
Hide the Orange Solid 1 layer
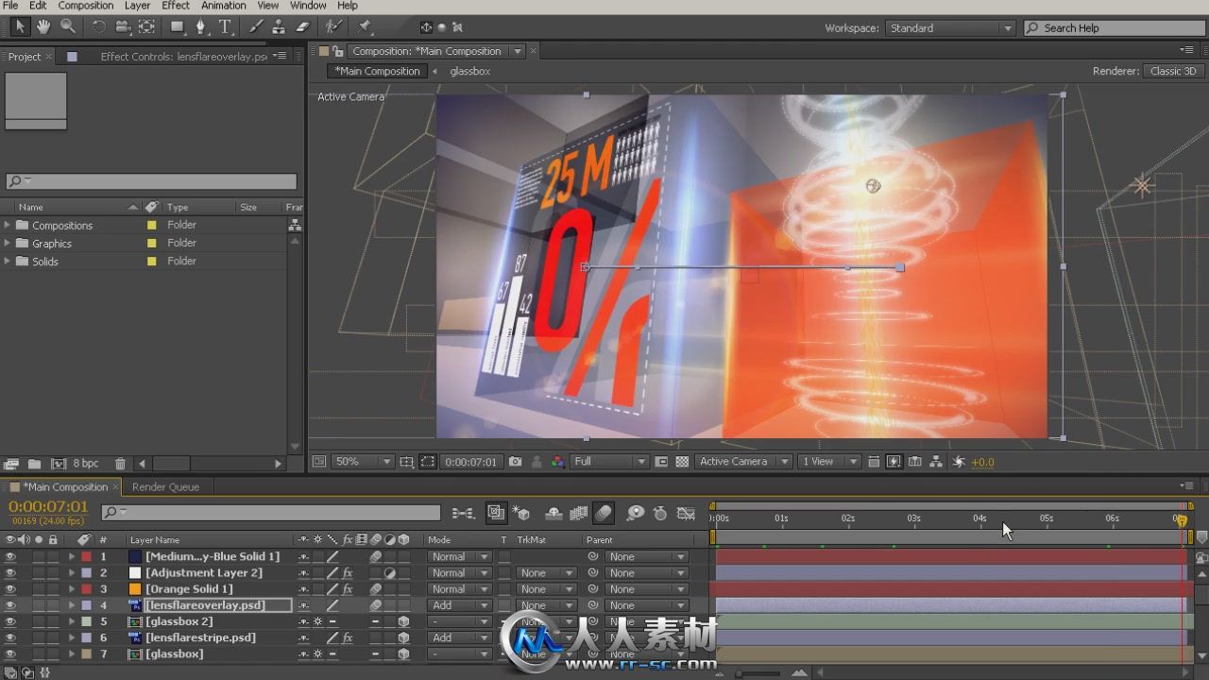[x=10, y=589]
